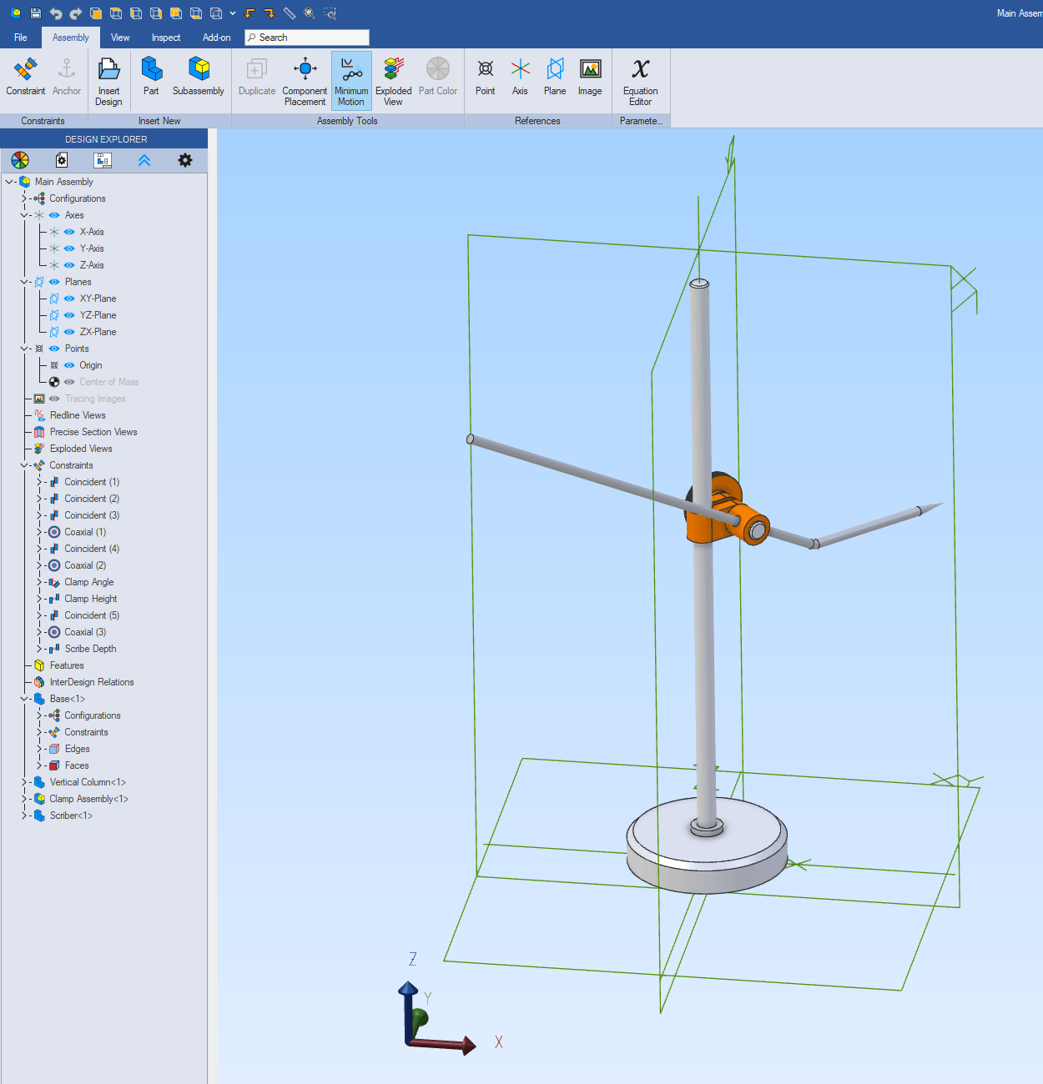Click the Component Placement button
The width and height of the screenshot is (1043, 1084).
(304, 79)
